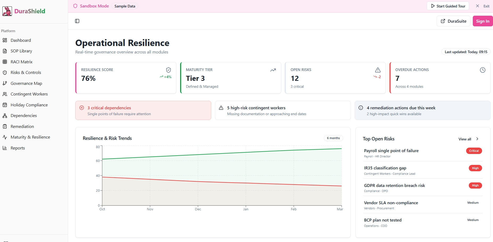493x242 pixels.
Task: Start the Guided Tour
Action: tap(448, 6)
